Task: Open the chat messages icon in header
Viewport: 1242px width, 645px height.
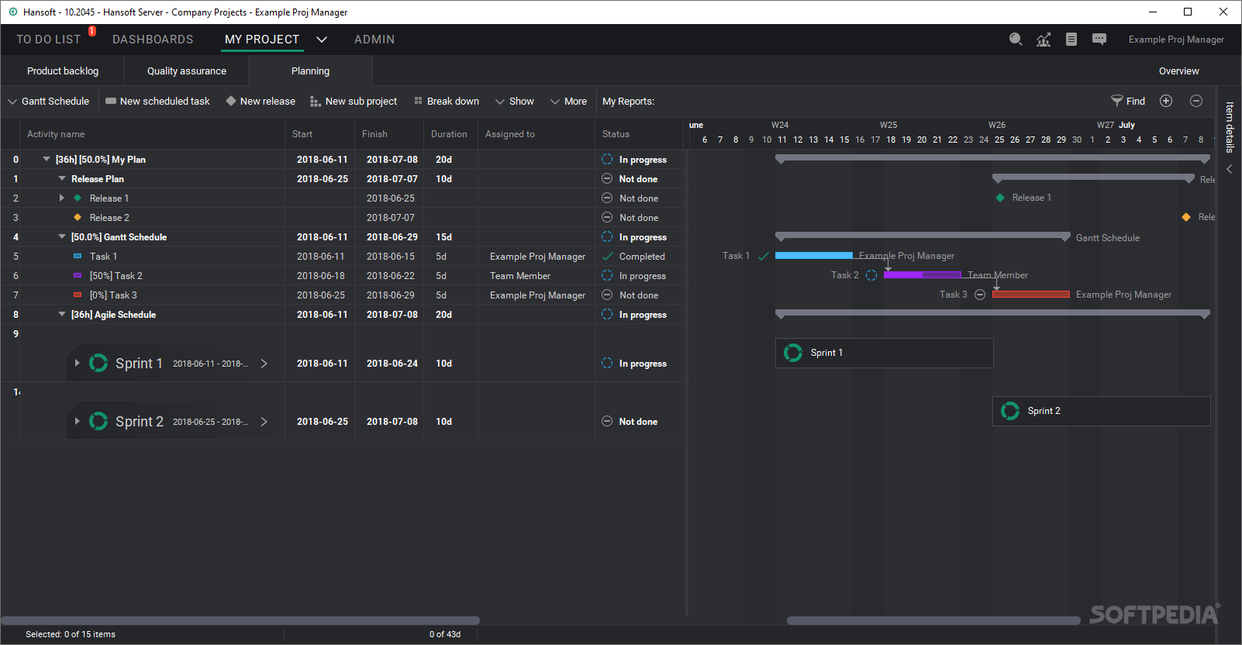Action: [x=1099, y=40]
